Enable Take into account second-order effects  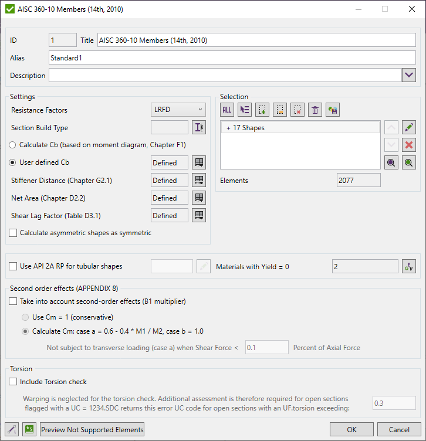point(13,301)
